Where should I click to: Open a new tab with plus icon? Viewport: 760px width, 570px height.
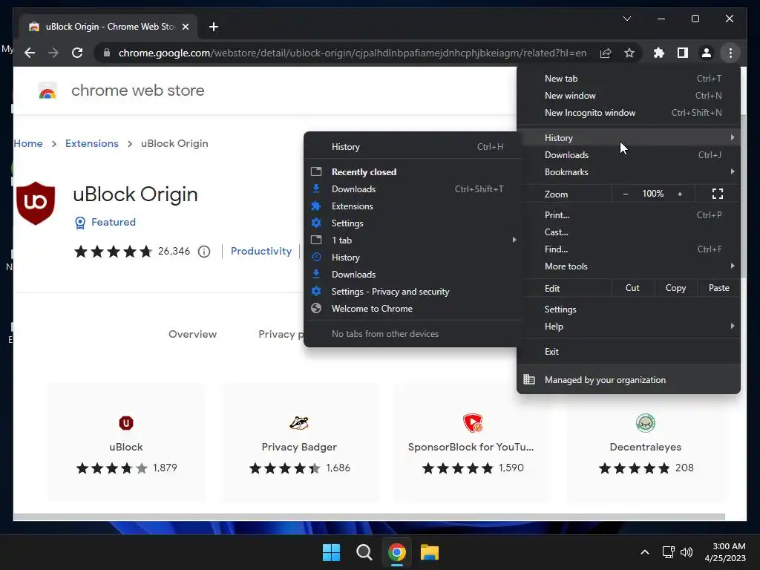coord(214,27)
